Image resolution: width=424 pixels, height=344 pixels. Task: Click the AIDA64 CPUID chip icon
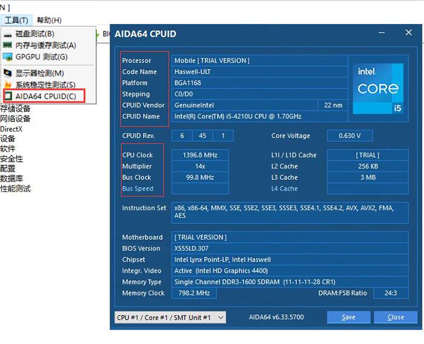coord(8,96)
